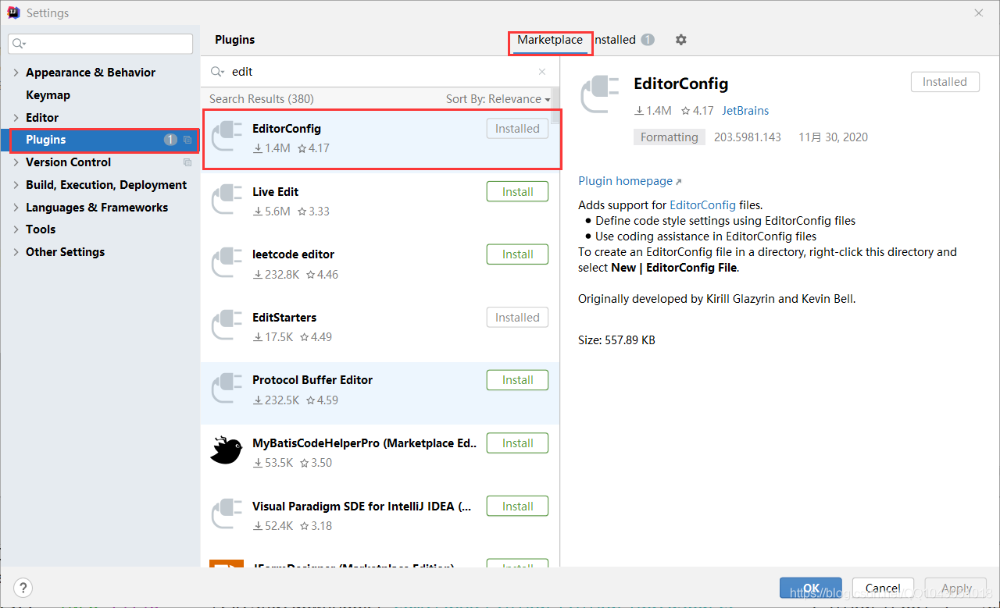Select Plugins in the settings tree
Viewport: 1000px width, 608px height.
pyautogui.click(x=100, y=140)
